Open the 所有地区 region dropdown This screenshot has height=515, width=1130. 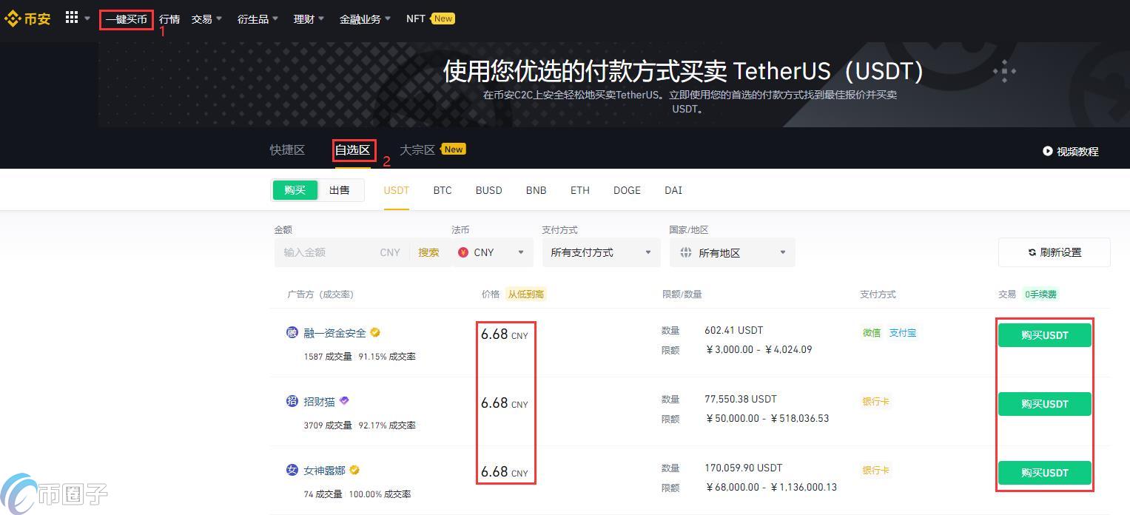pyautogui.click(x=732, y=252)
